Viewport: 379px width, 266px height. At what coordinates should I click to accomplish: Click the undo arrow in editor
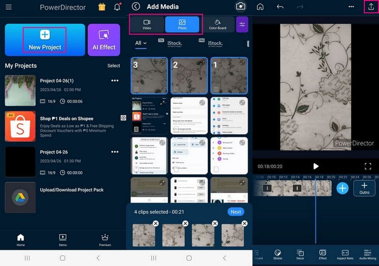(x=280, y=7)
